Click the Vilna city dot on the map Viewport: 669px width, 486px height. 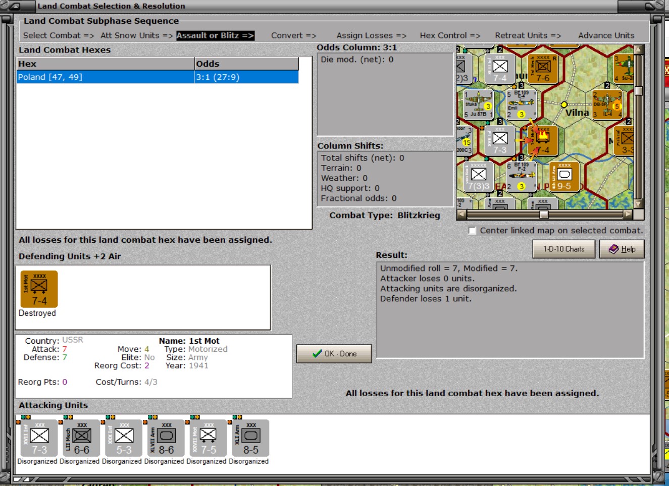(x=564, y=105)
